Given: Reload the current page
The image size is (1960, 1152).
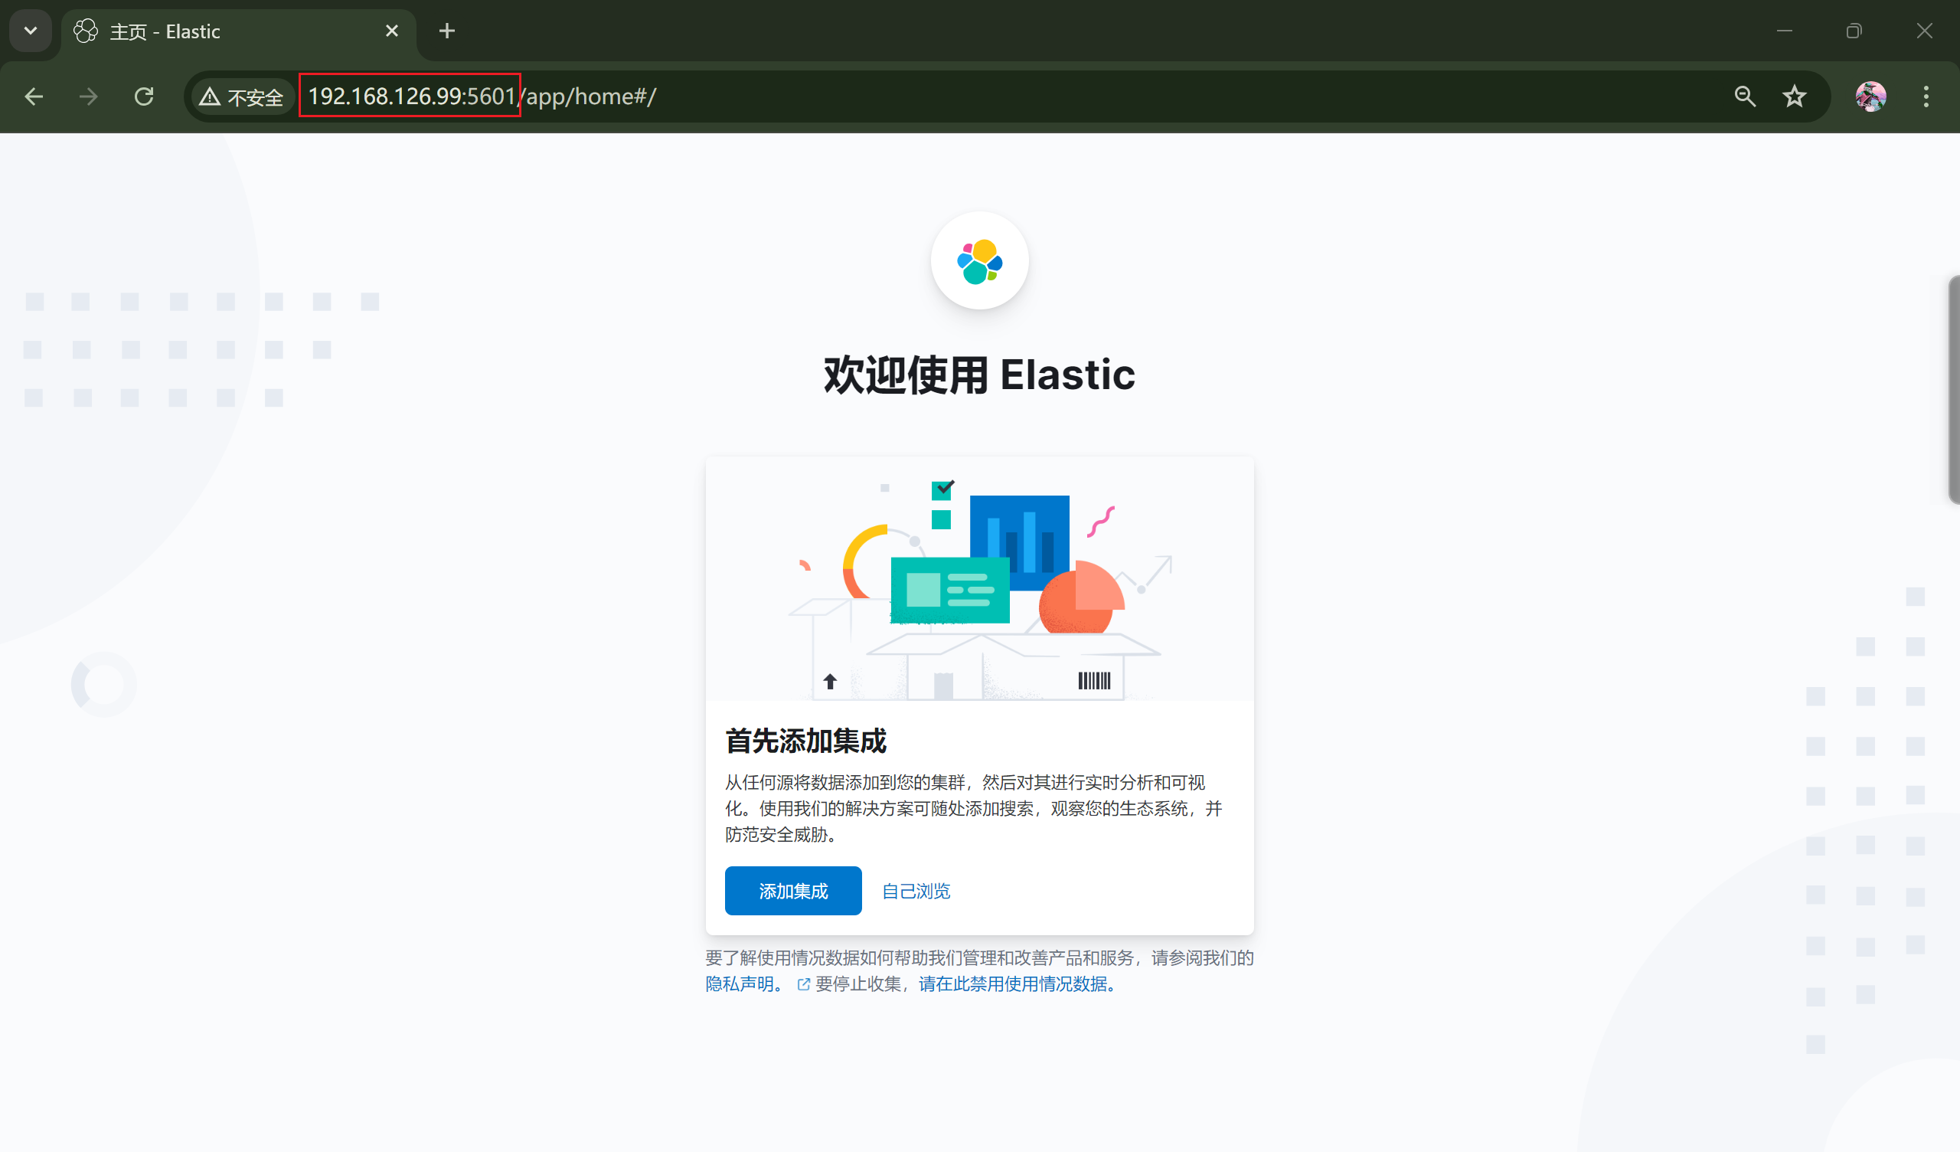Looking at the screenshot, I should coord(144,97).
